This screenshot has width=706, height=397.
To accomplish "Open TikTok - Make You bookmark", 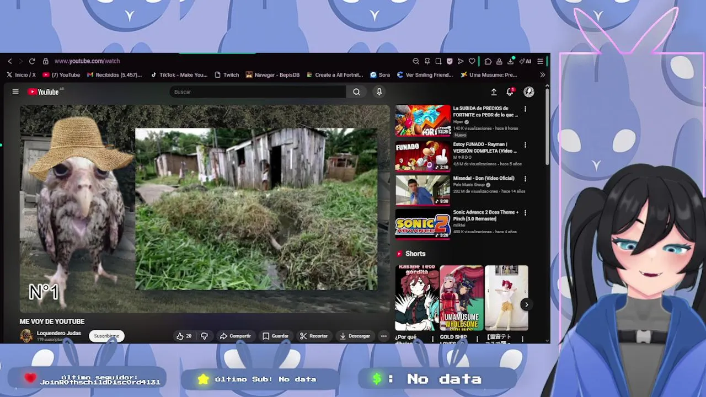I will point(179,75).
